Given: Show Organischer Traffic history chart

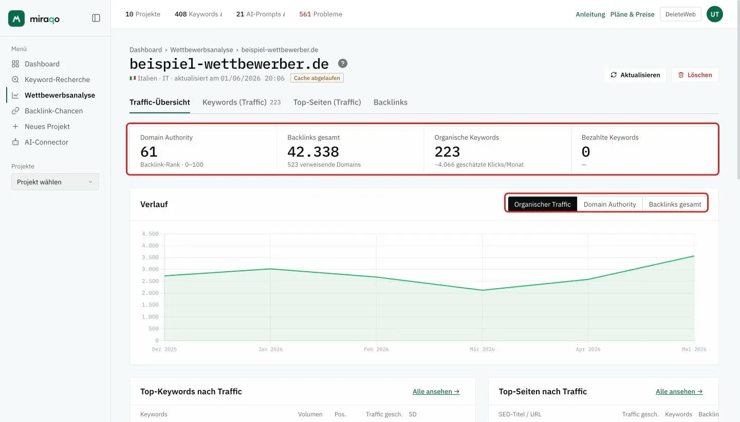Looking at the screenshot, I should [542, 204].
